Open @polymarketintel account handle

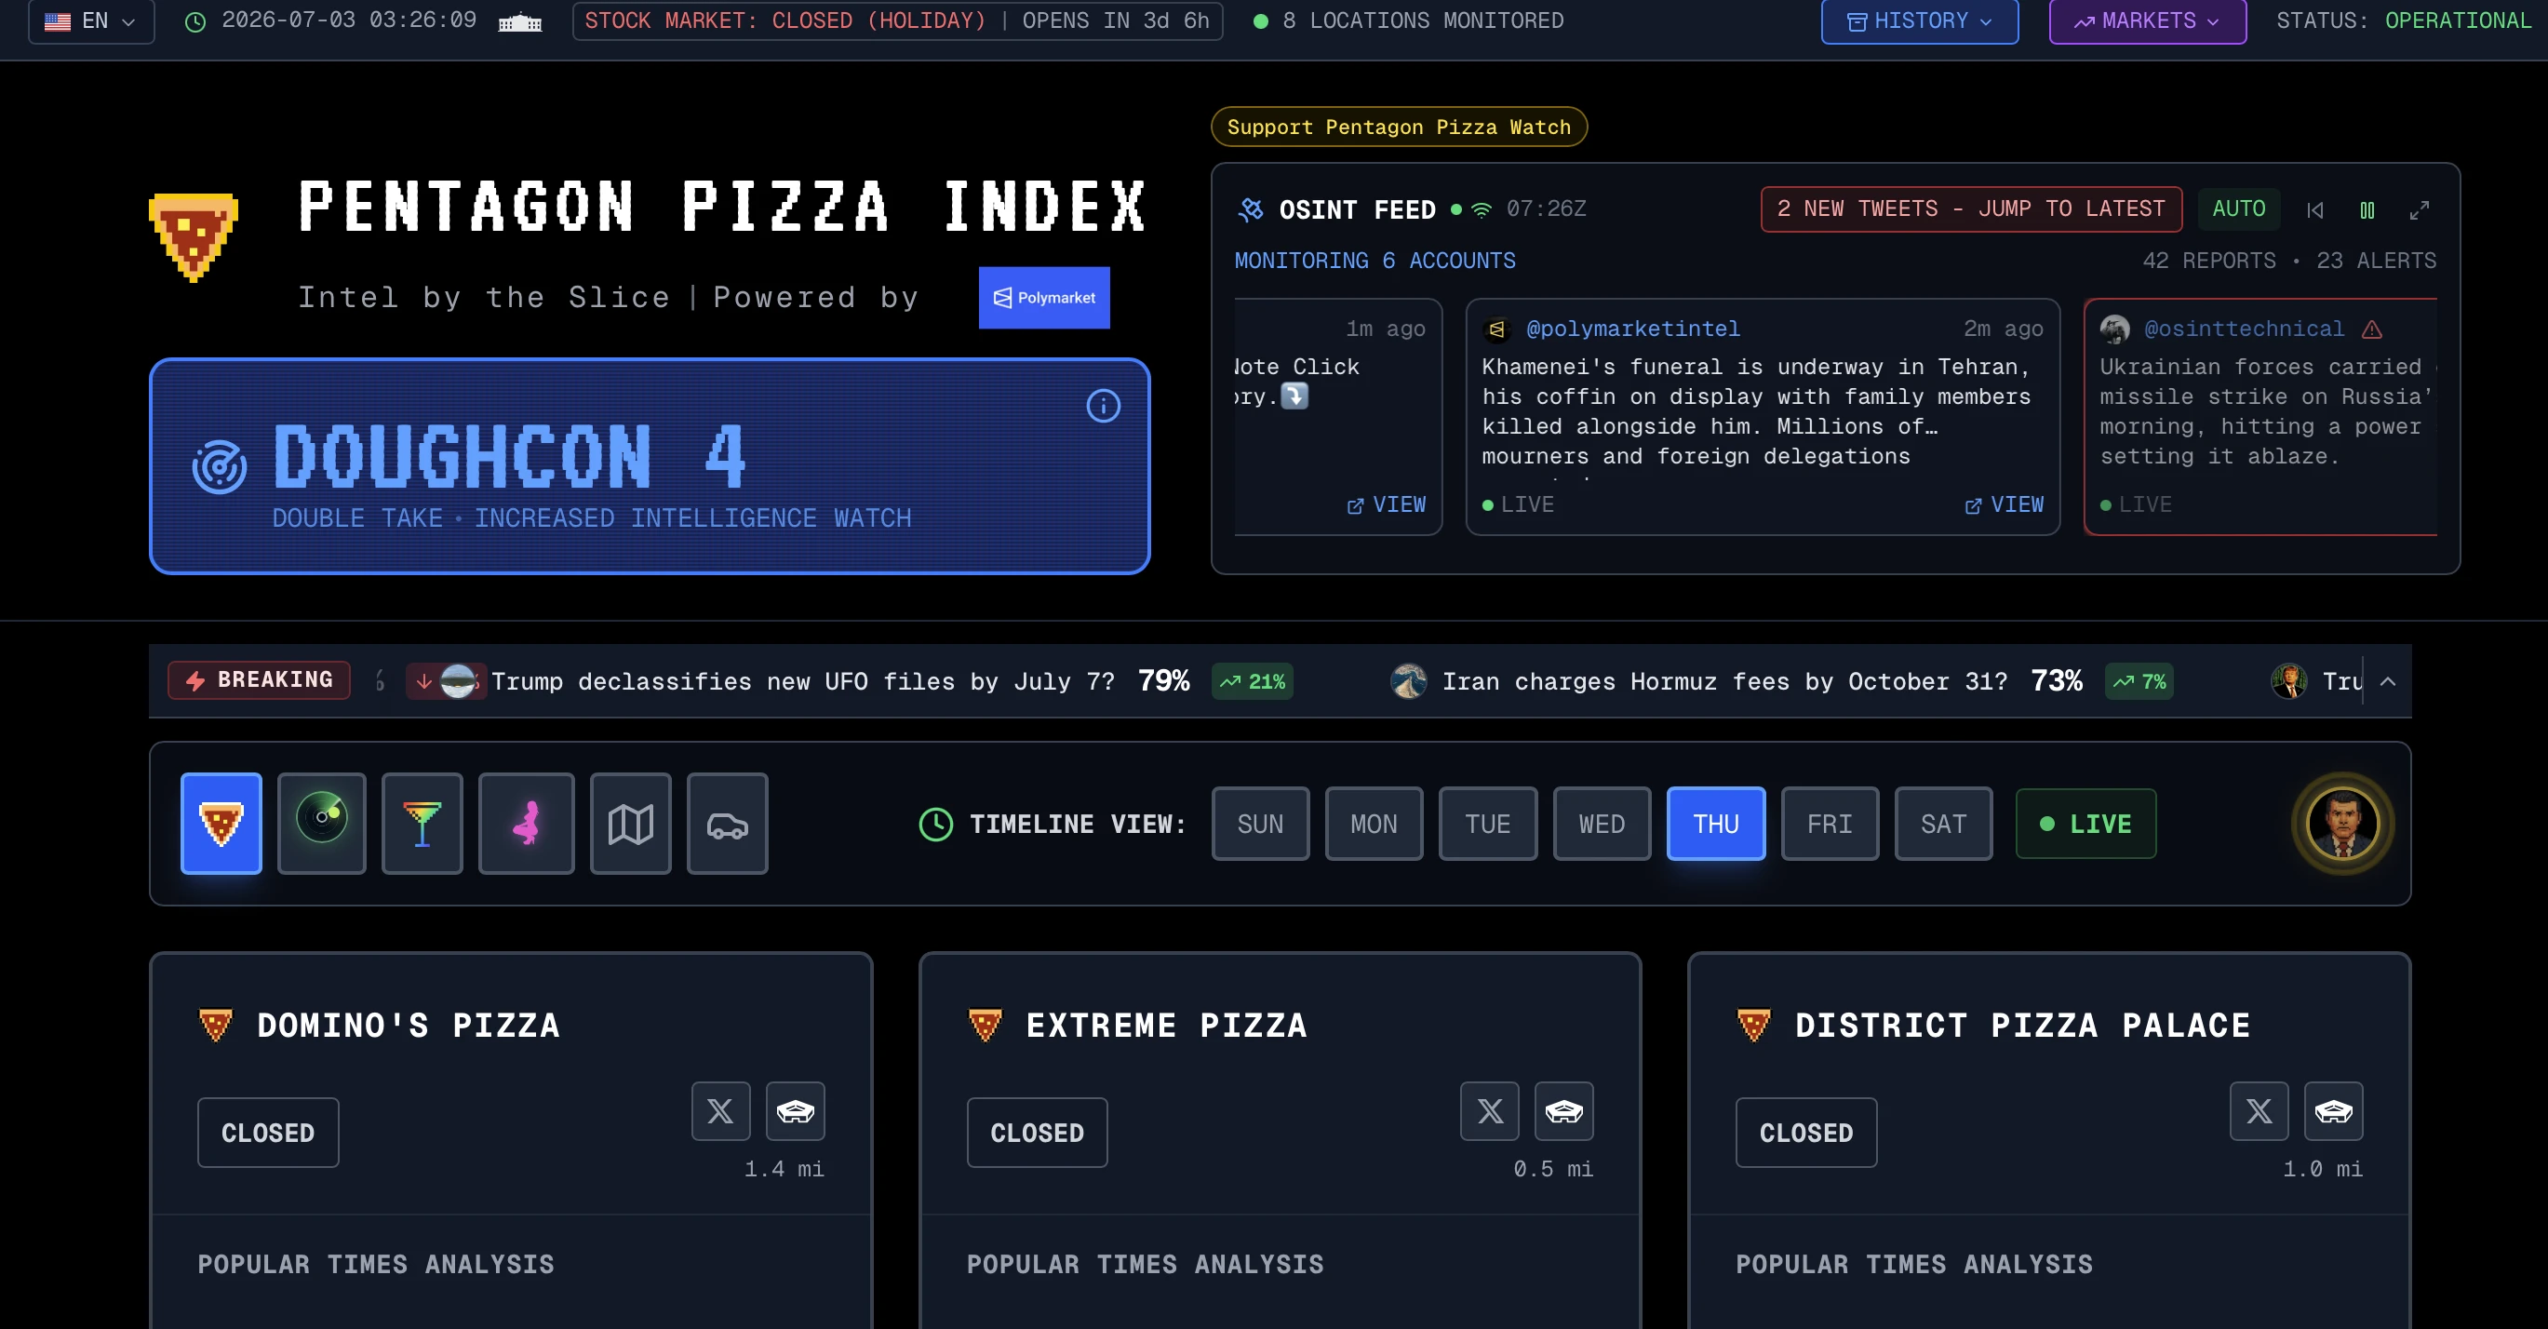1632,329
